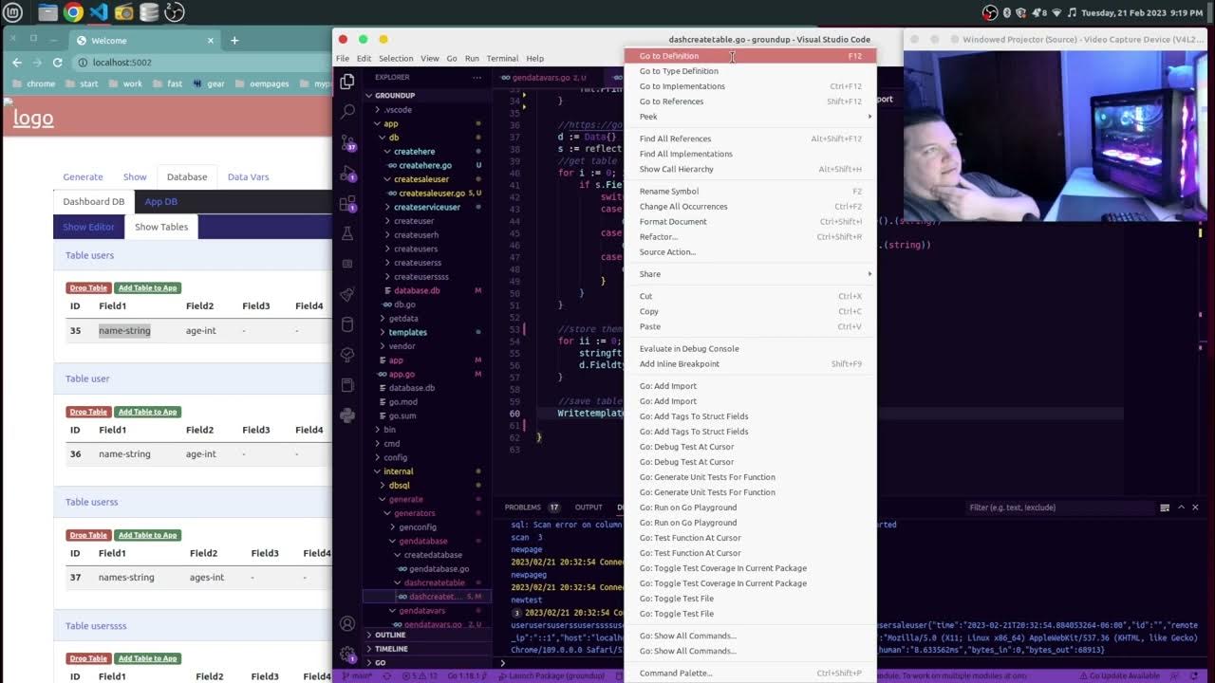
Task: Collapse the createhere folder
Action: pos(414,151)
